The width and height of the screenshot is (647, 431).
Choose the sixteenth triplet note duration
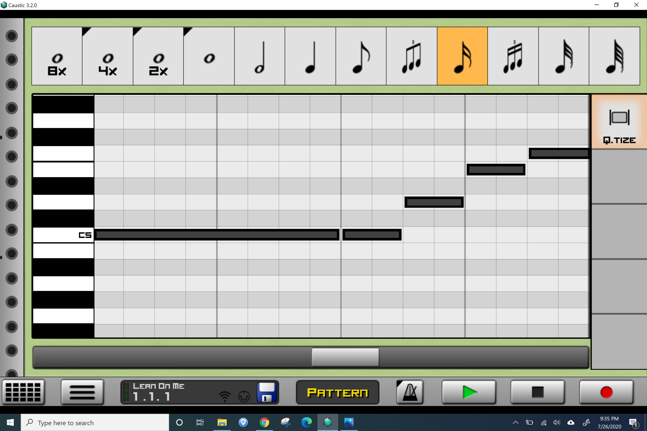pyautogui.click(x=513, y=56)
